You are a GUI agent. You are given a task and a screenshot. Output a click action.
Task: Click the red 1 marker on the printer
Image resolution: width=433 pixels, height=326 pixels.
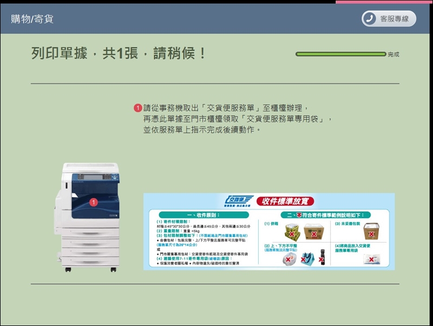click(x=93, y=202)
